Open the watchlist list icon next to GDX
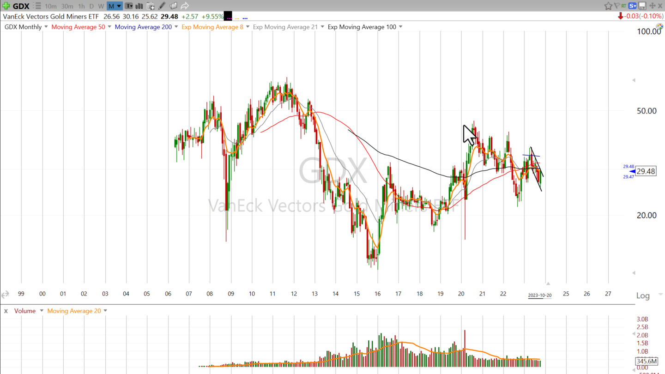The height and width of the screenshot is (374, 665). (x=38, y=6)
